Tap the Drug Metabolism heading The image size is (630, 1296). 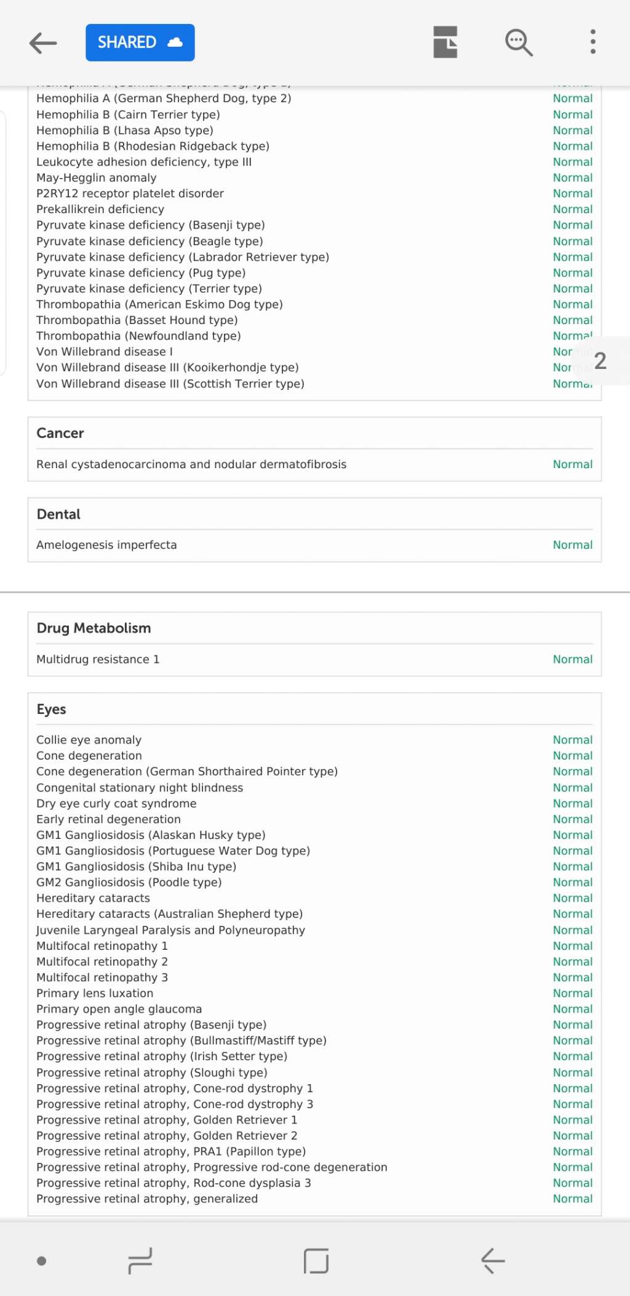[94, 628]
